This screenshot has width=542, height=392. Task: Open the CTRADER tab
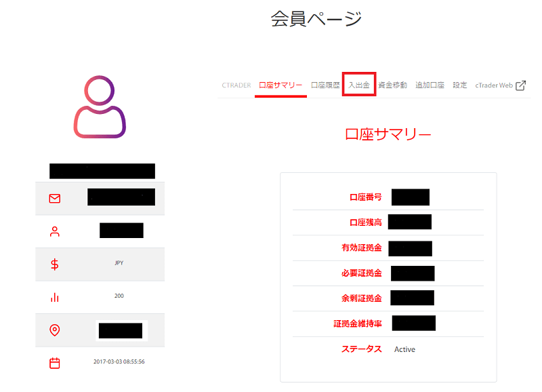pos(236,85)
